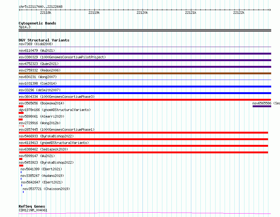The width and height of the screenshot is (280, 217).
Task: Select variant nsv5999147 (Wu2021) label
Action: click(37, 156)
